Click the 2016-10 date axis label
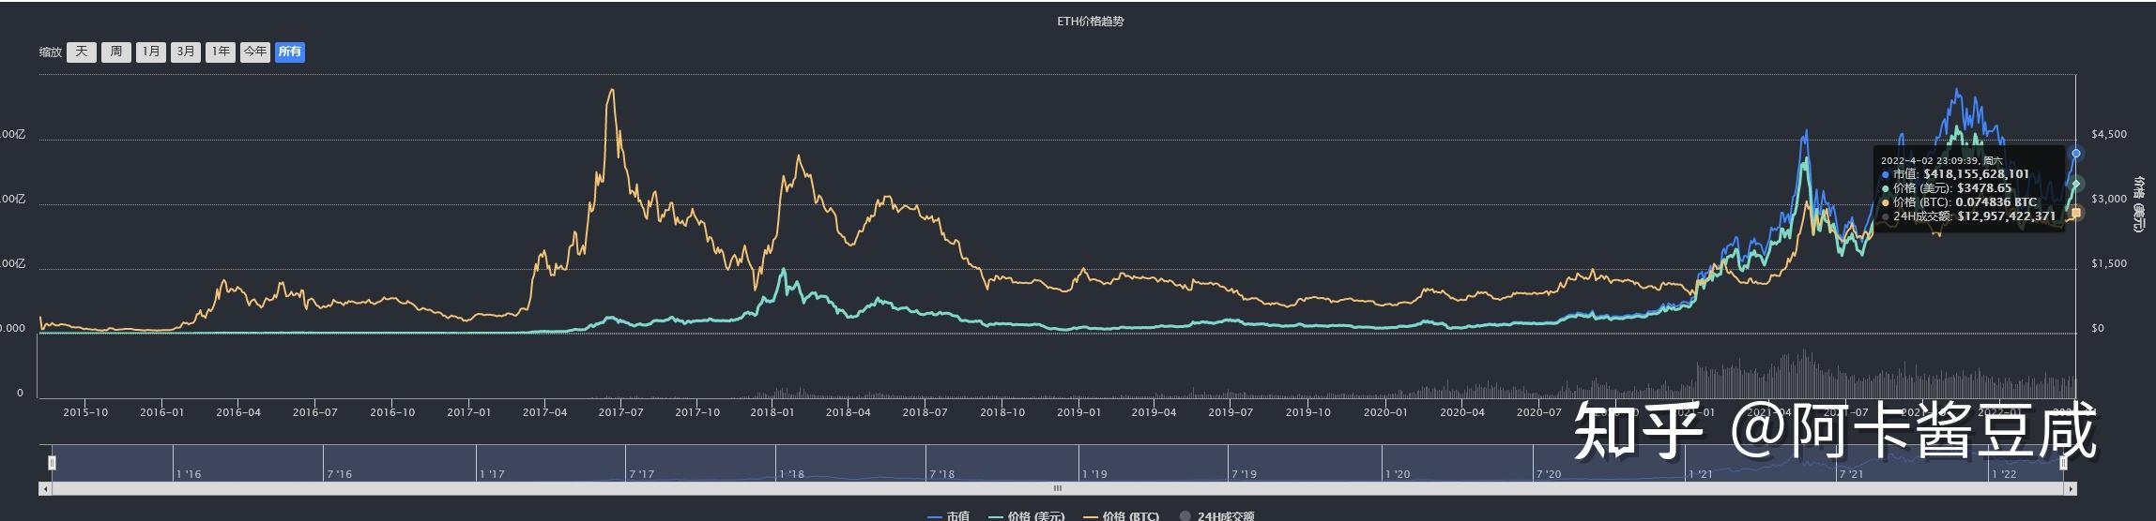The height and width of the screenshot is (521, 2156). [392, 412]
